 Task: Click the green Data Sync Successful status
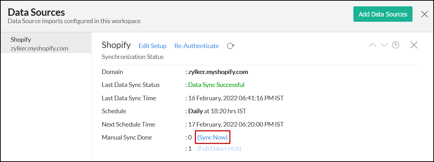[x=216, y=85]
